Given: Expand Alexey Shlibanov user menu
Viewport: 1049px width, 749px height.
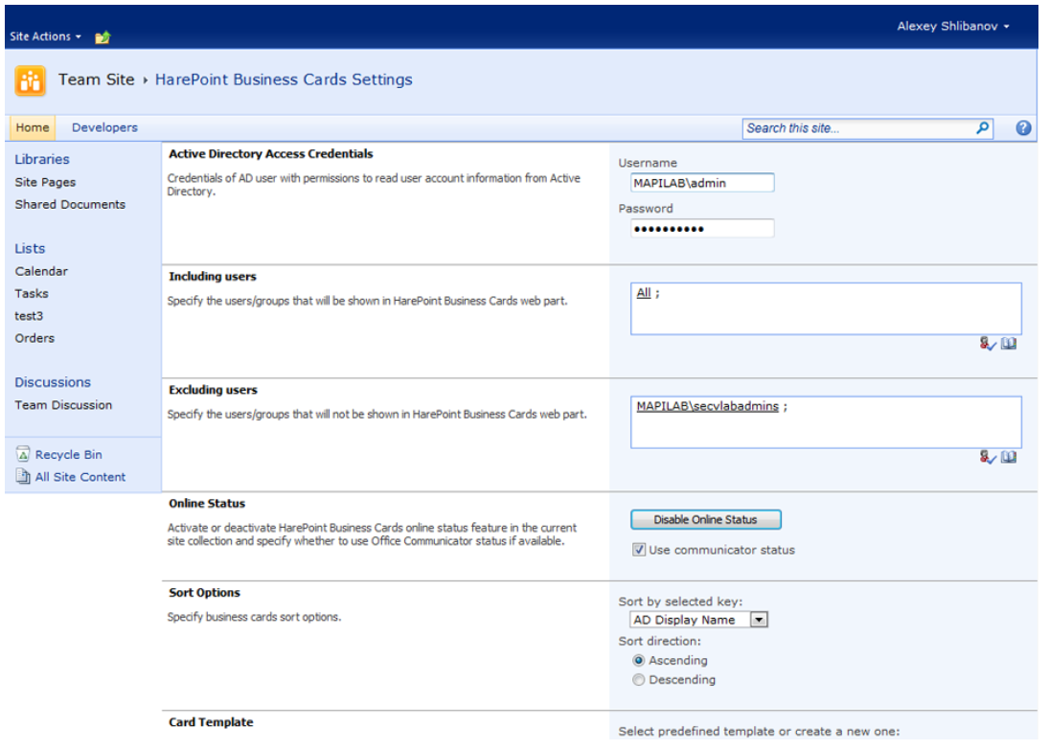Looking at the screenshot, I should click(x=952, y=27).
